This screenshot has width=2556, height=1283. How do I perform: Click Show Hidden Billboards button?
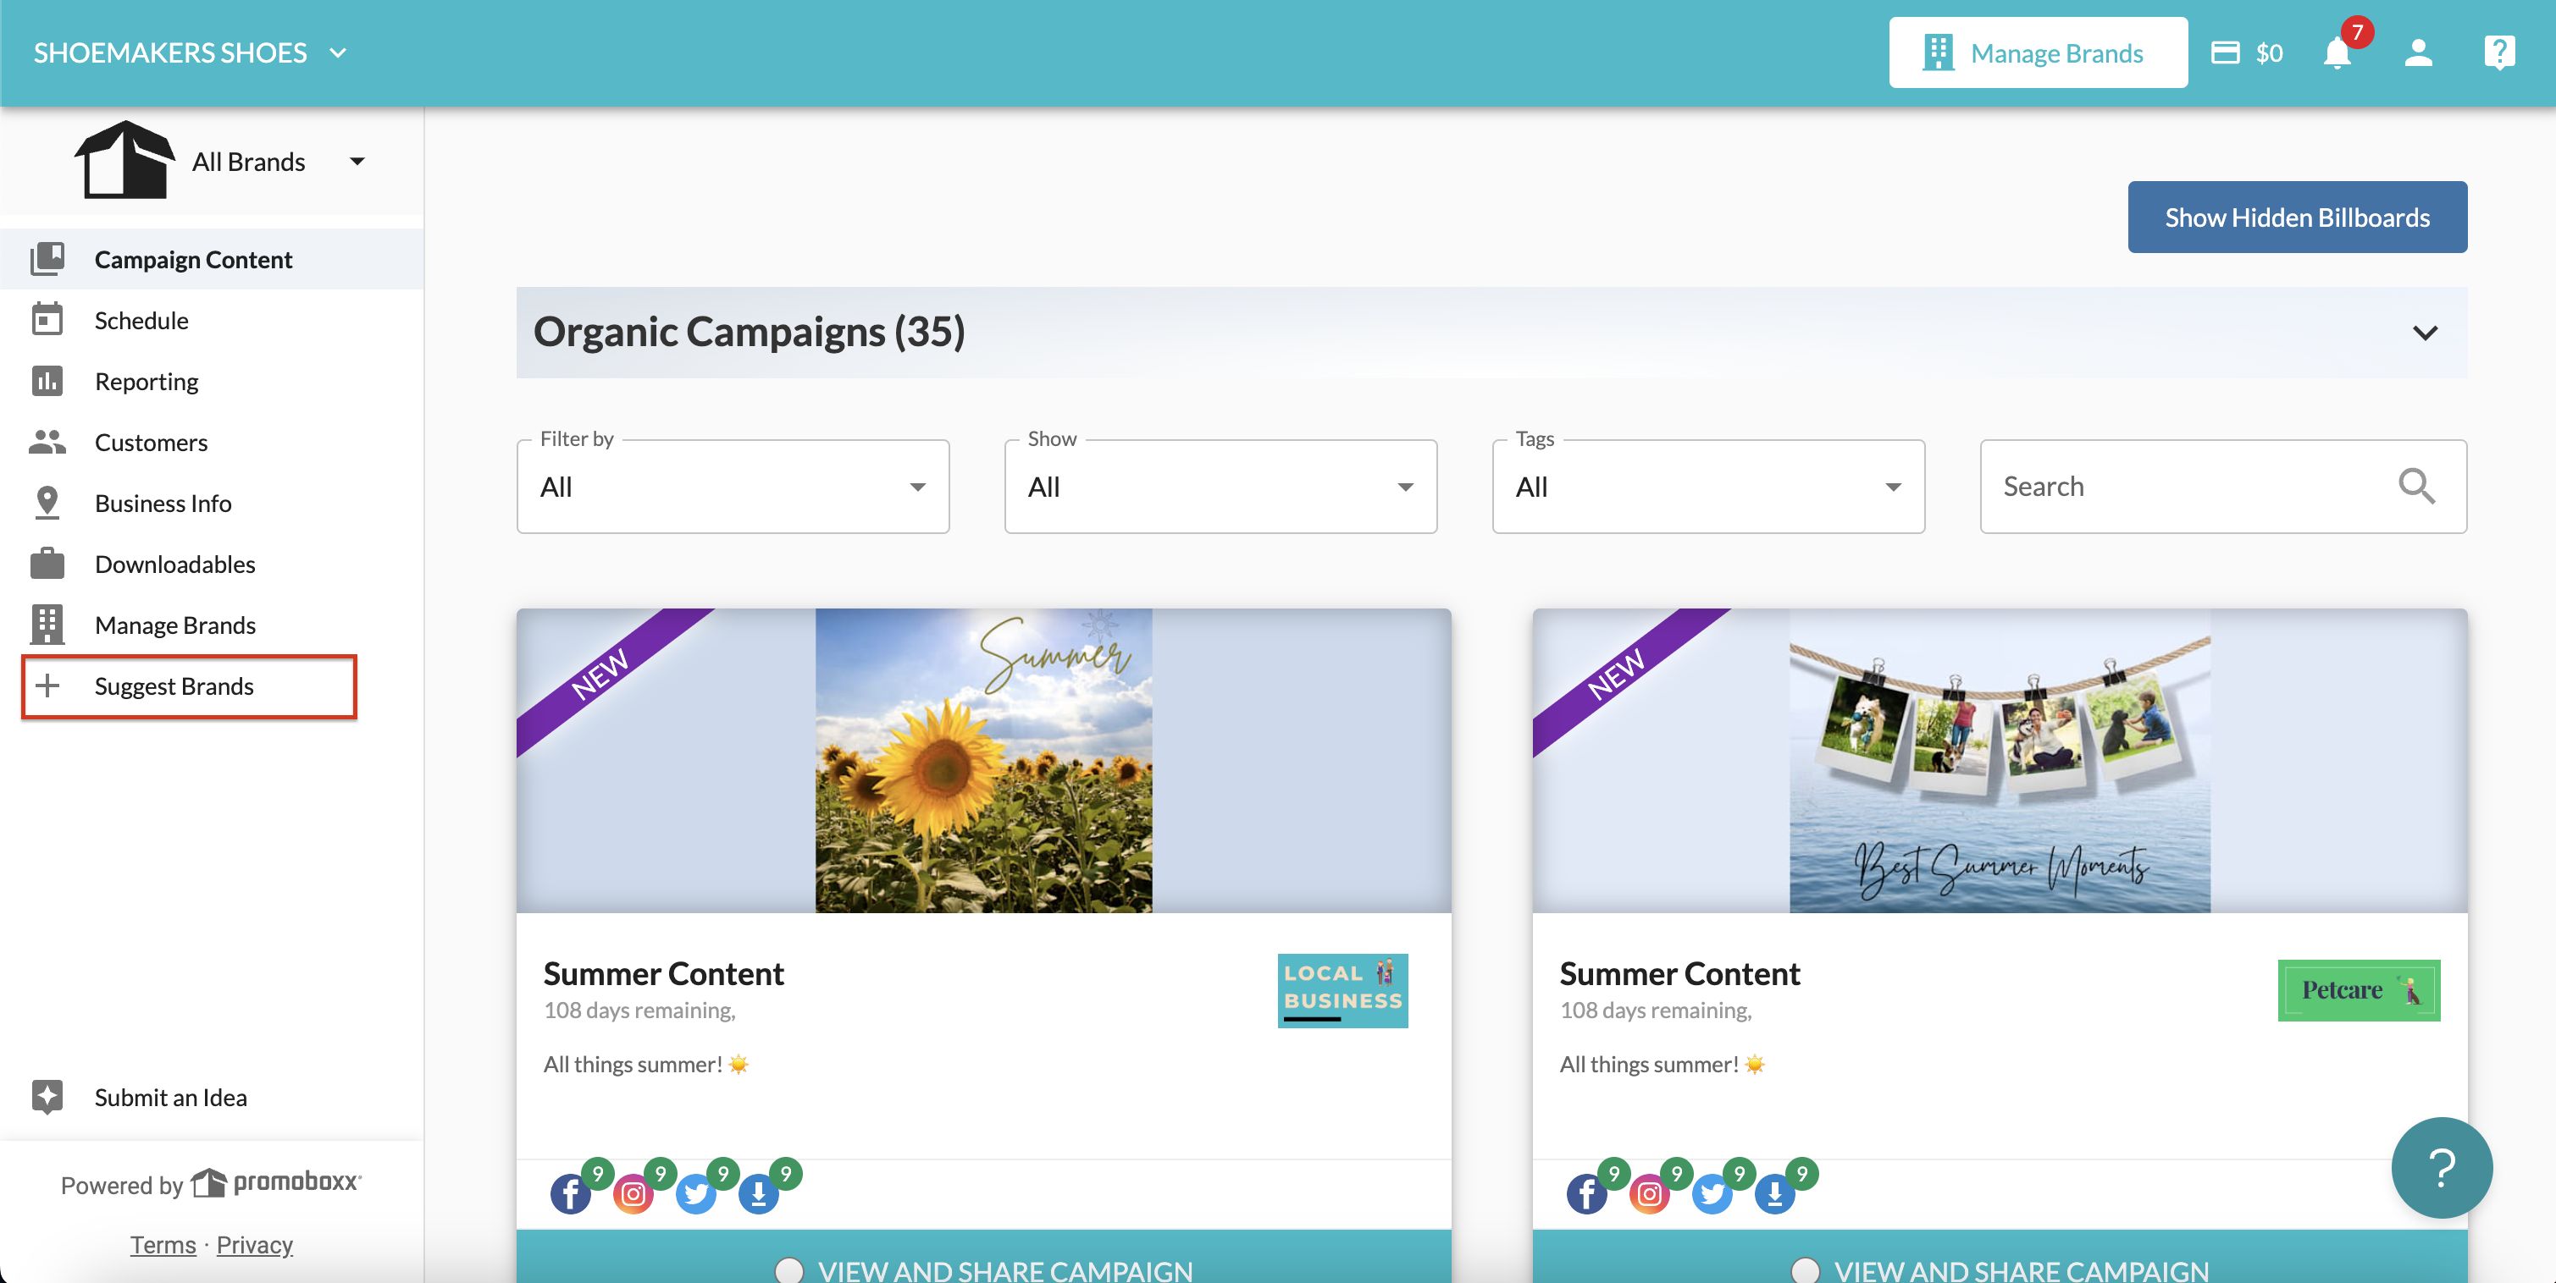click(x=2297, y=216)
